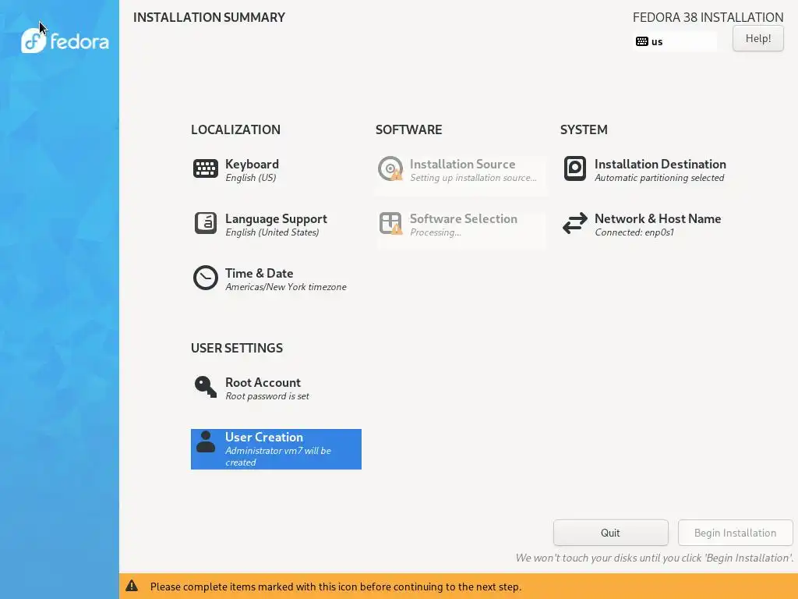This screenshot has width=798, height=599.
Task: Open the Installation Destination disk icon
Action: pyautogui.click(x=575, y=168)
